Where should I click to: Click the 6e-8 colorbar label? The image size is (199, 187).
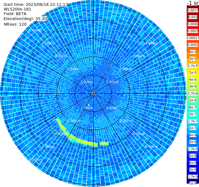pyautogui.click(x=193, y=135)
